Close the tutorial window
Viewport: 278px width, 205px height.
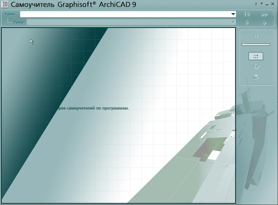[x=273, y=4]
